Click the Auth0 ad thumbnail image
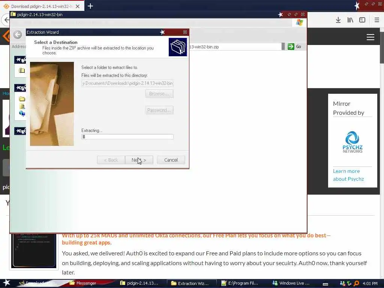This screenshot has height=288, width=384. tap(33, 251)
